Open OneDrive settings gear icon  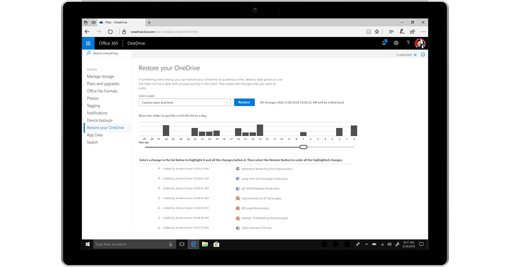[396, 43]
